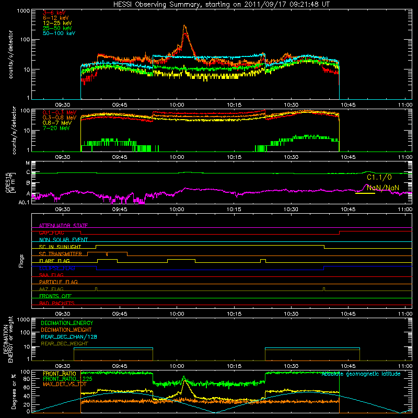Click the 10:45 tick label under the Flags panel
Image resolution: width=418 pixels, height=418 pixels.
point(348,314)
